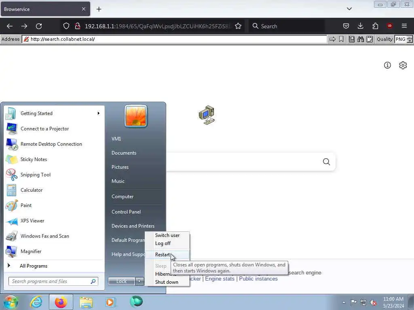Click the crossed-out padlock icon in the URL bar
The image size is (414, 310).
[77, 26]
